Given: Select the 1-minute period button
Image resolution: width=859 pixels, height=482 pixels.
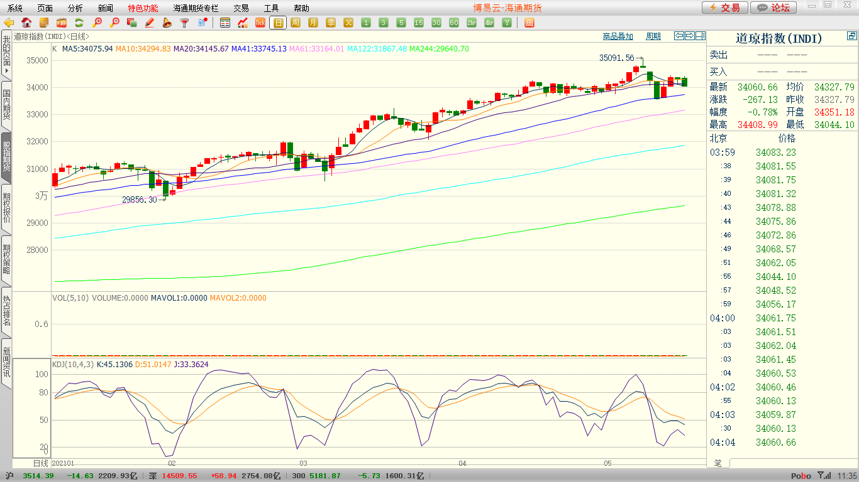Looking at the screenshot, I should 366,23.
